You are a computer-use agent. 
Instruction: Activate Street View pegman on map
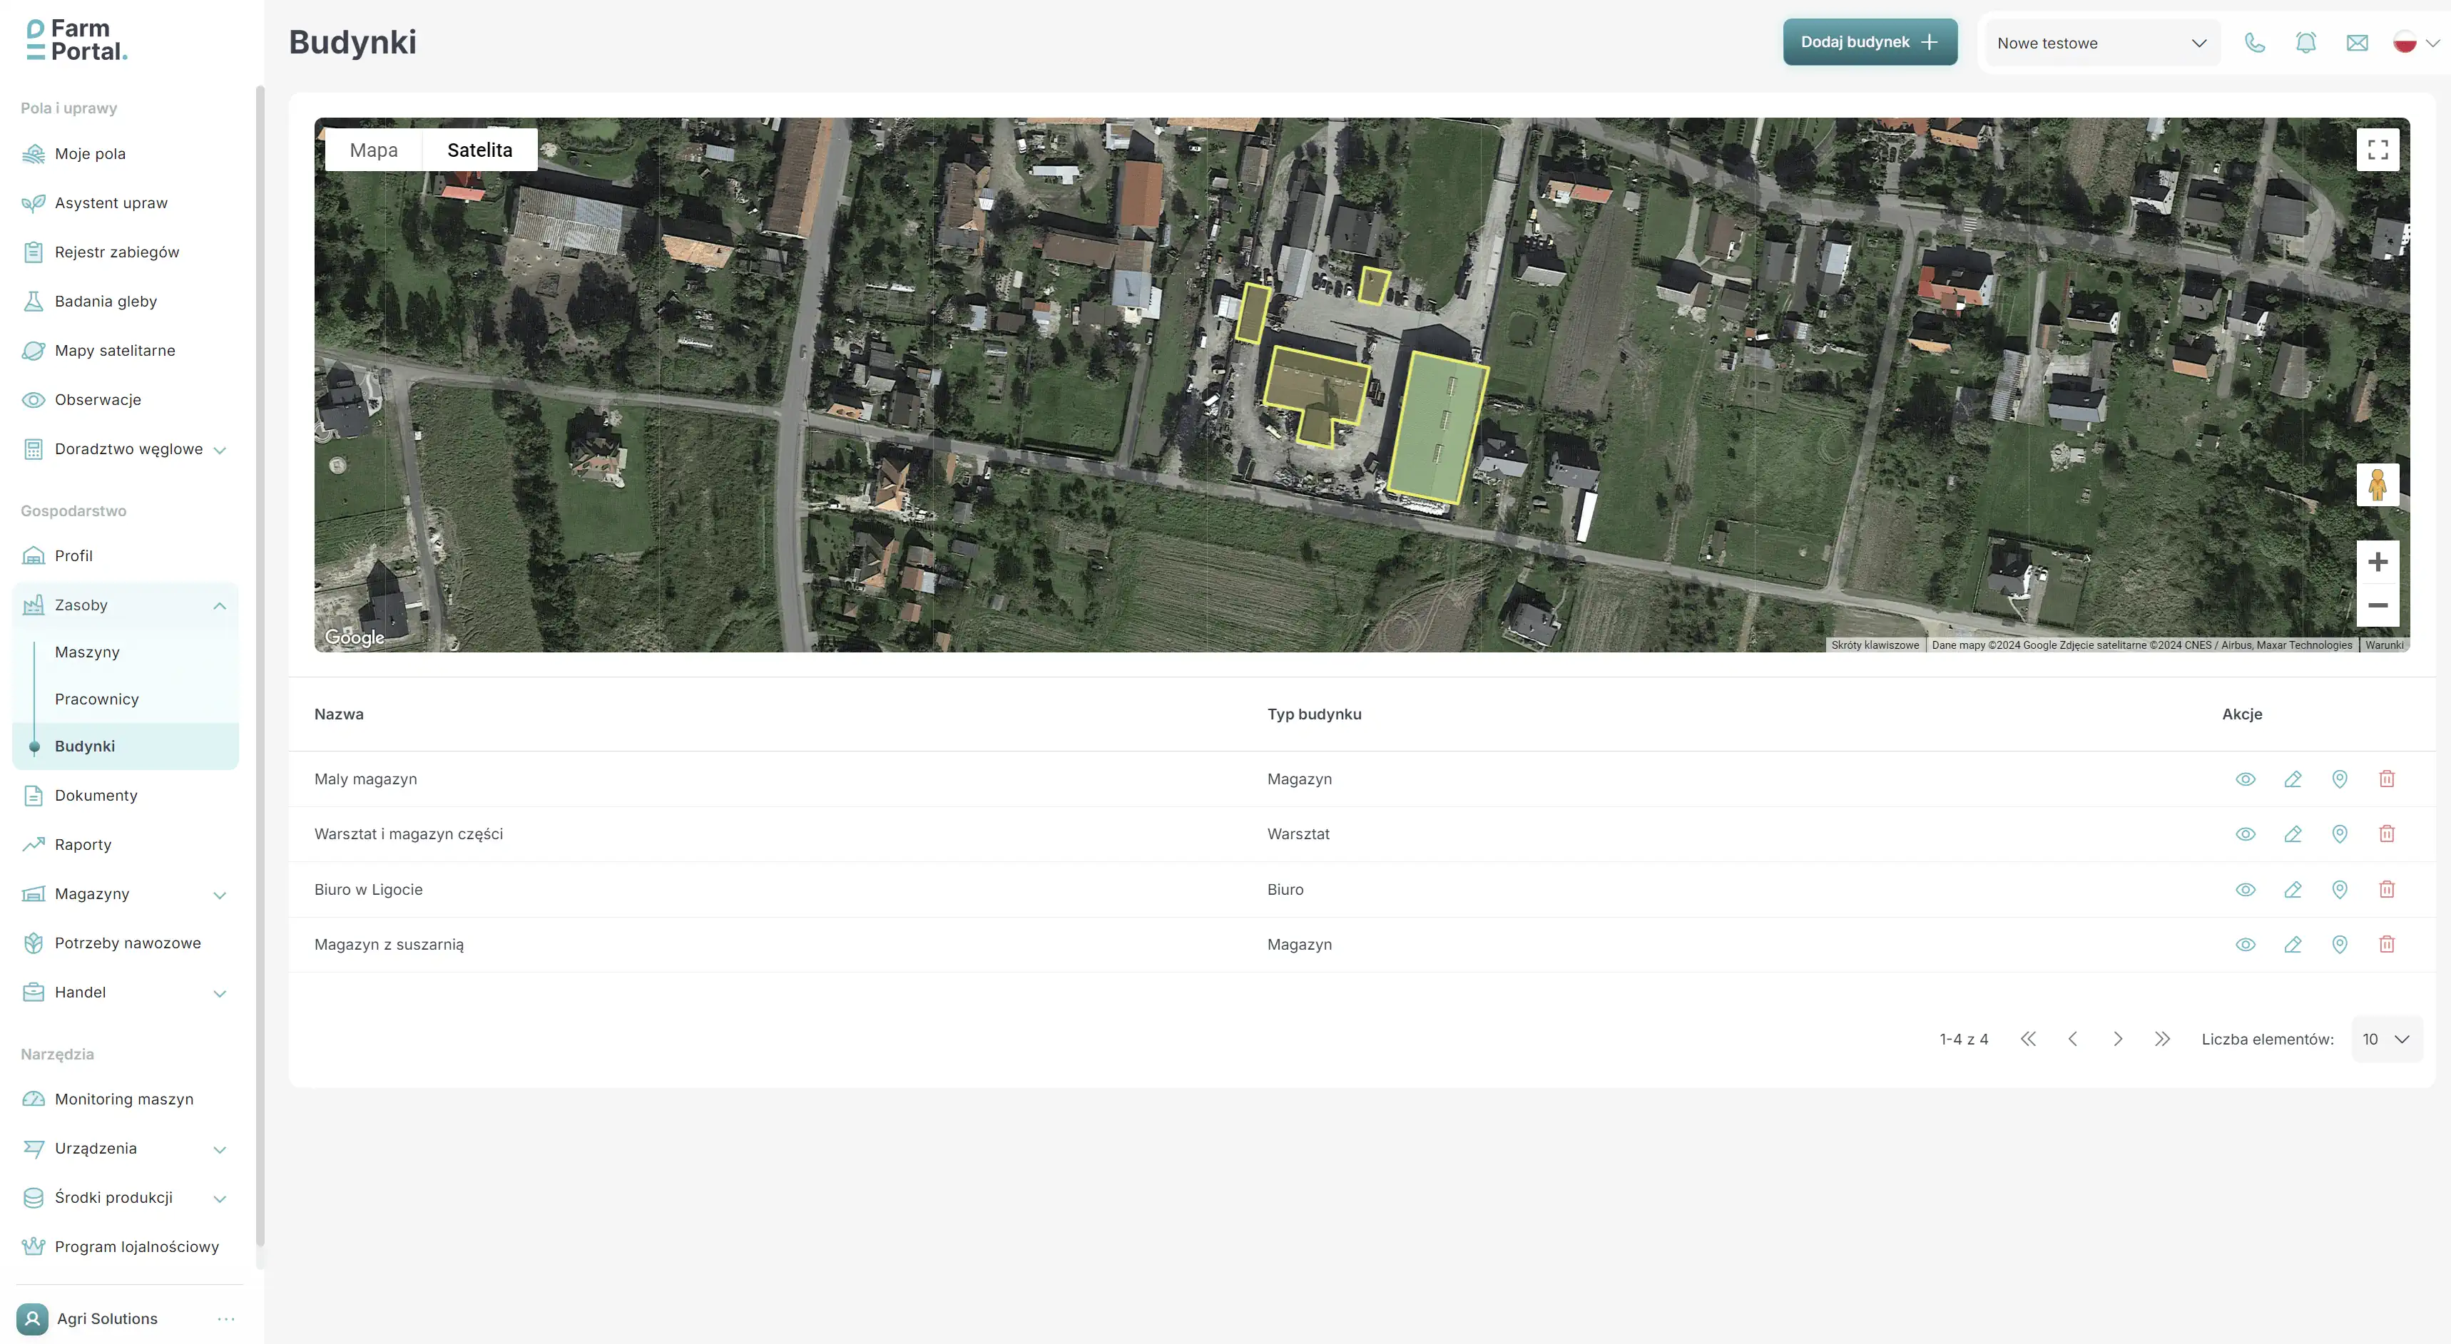point(2377,484)
